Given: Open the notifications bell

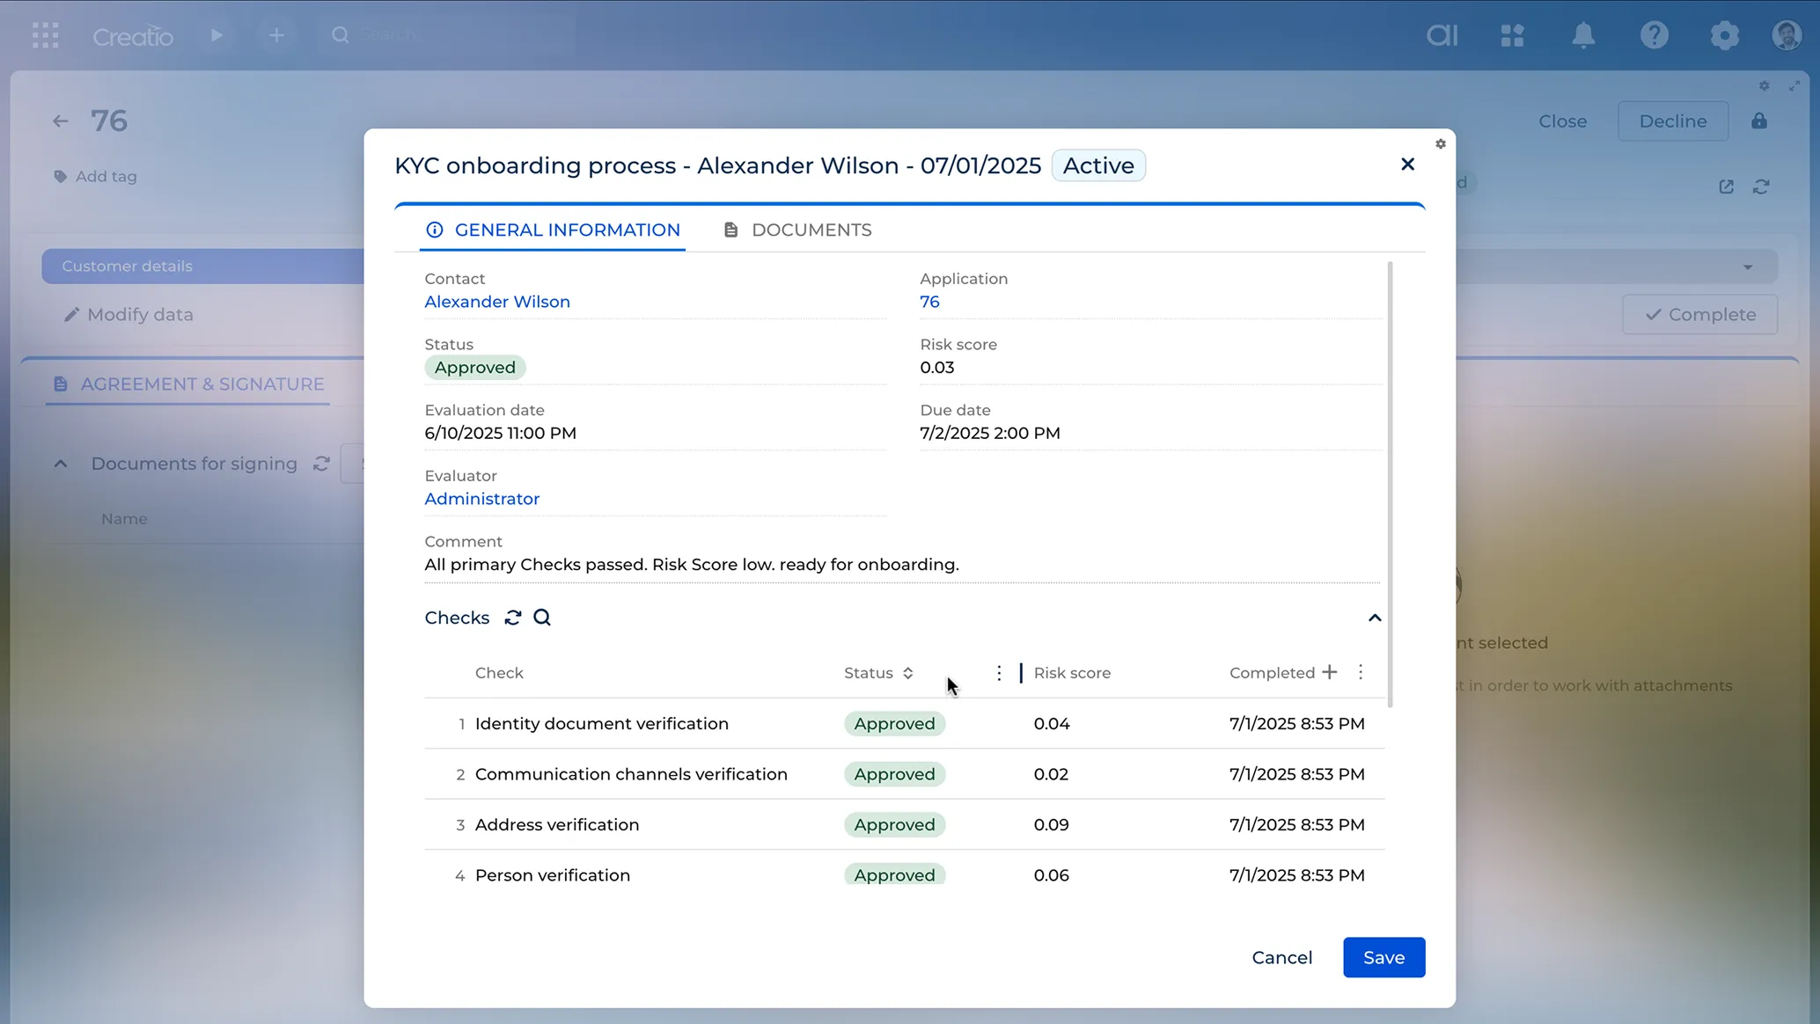Looking at the screenshot, I should (1582, 35).
